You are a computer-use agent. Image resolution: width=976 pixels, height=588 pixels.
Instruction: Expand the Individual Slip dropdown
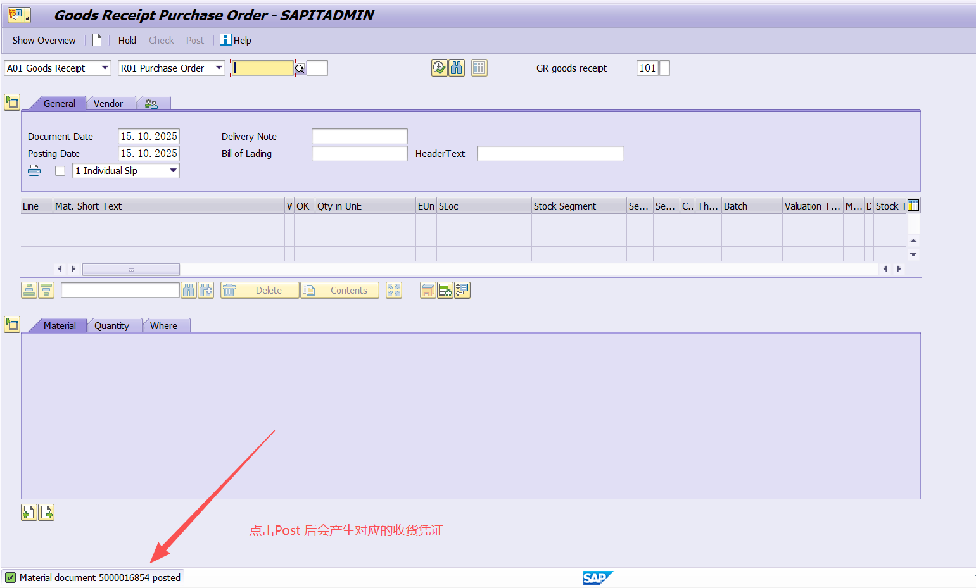pyautogui.click(x=173, y=170)
